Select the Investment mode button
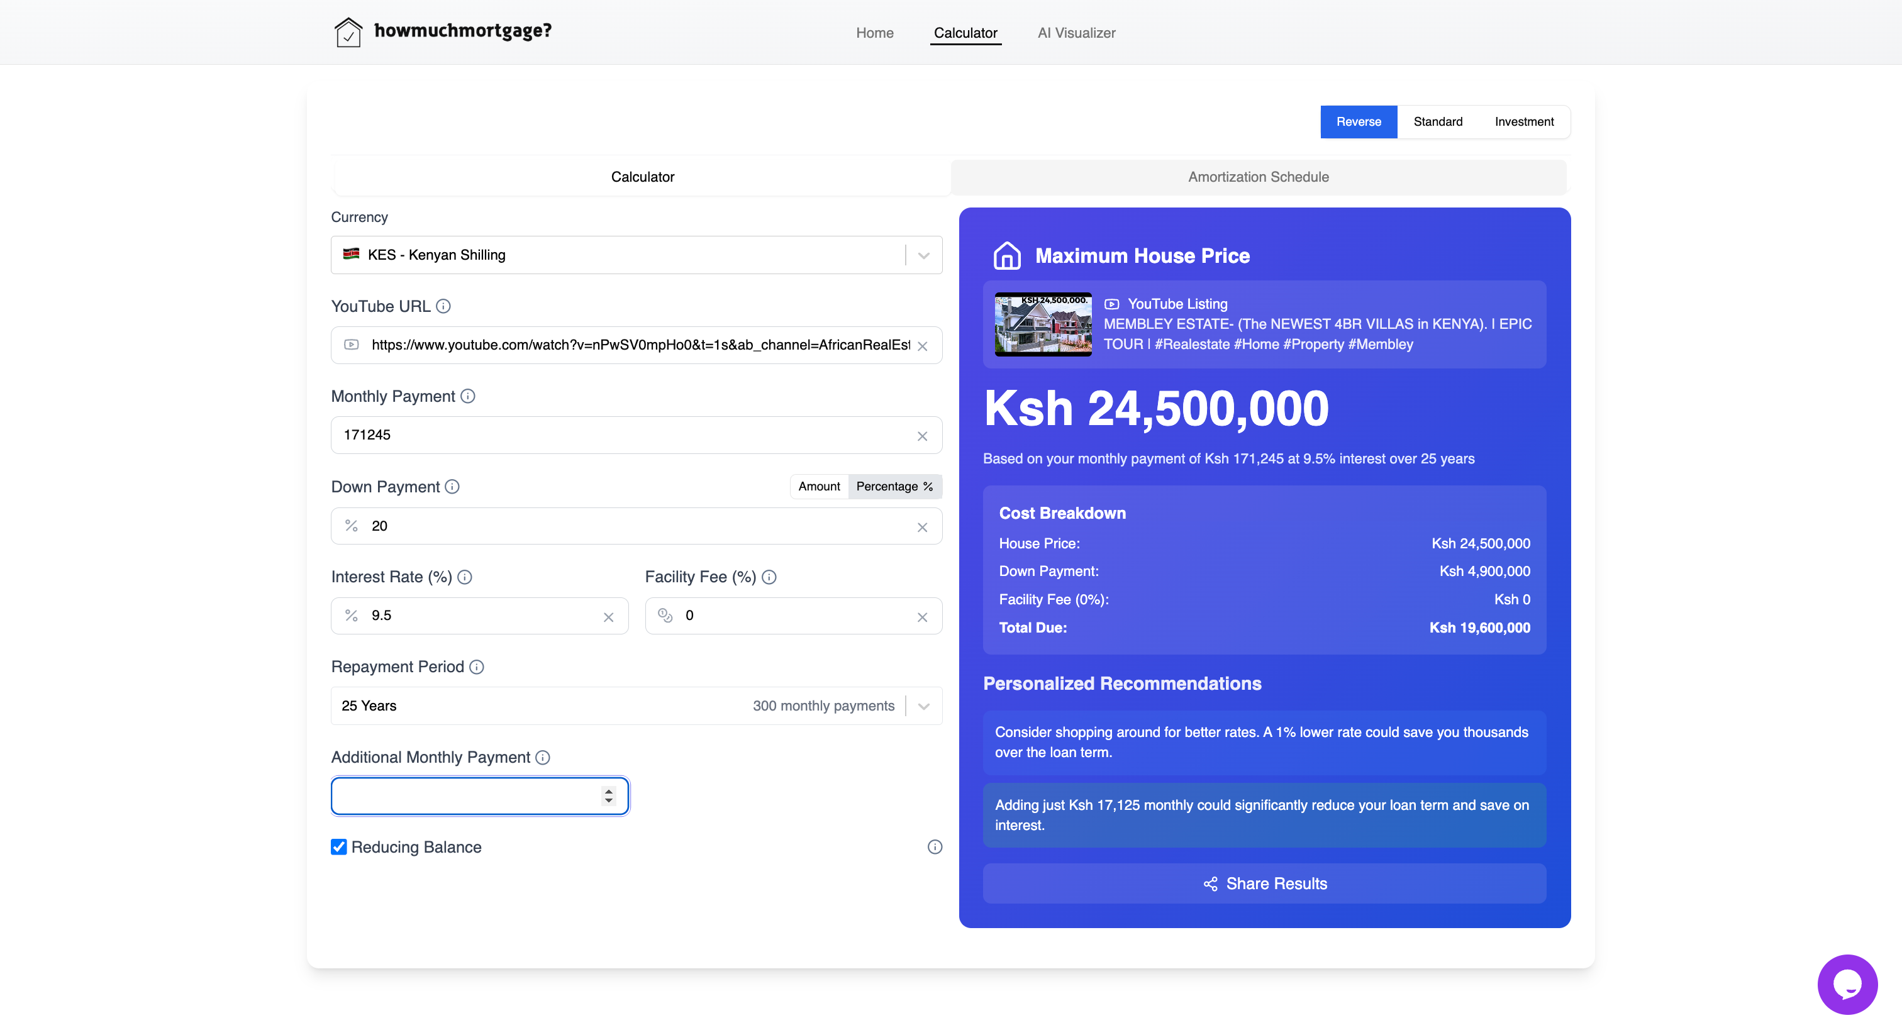This screenshot has width=1902, height=1035. 1523,122
